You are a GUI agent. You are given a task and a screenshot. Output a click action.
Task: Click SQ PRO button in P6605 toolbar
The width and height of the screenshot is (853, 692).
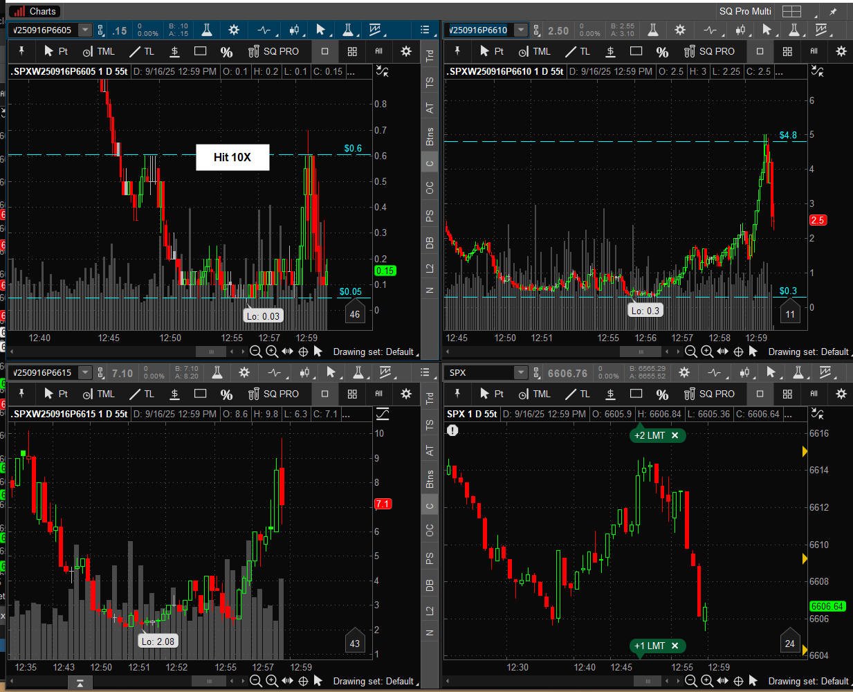tap(274, 51)
